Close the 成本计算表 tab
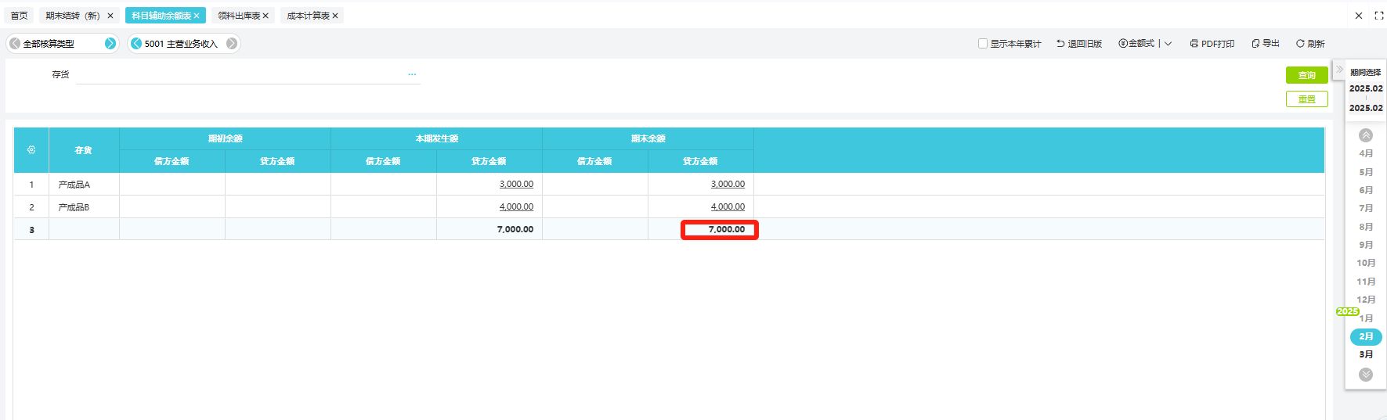This screenshot has width=1387, height=420. click(335, 16)
